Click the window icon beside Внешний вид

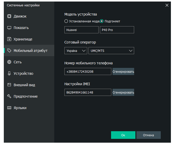click(9, 85)
